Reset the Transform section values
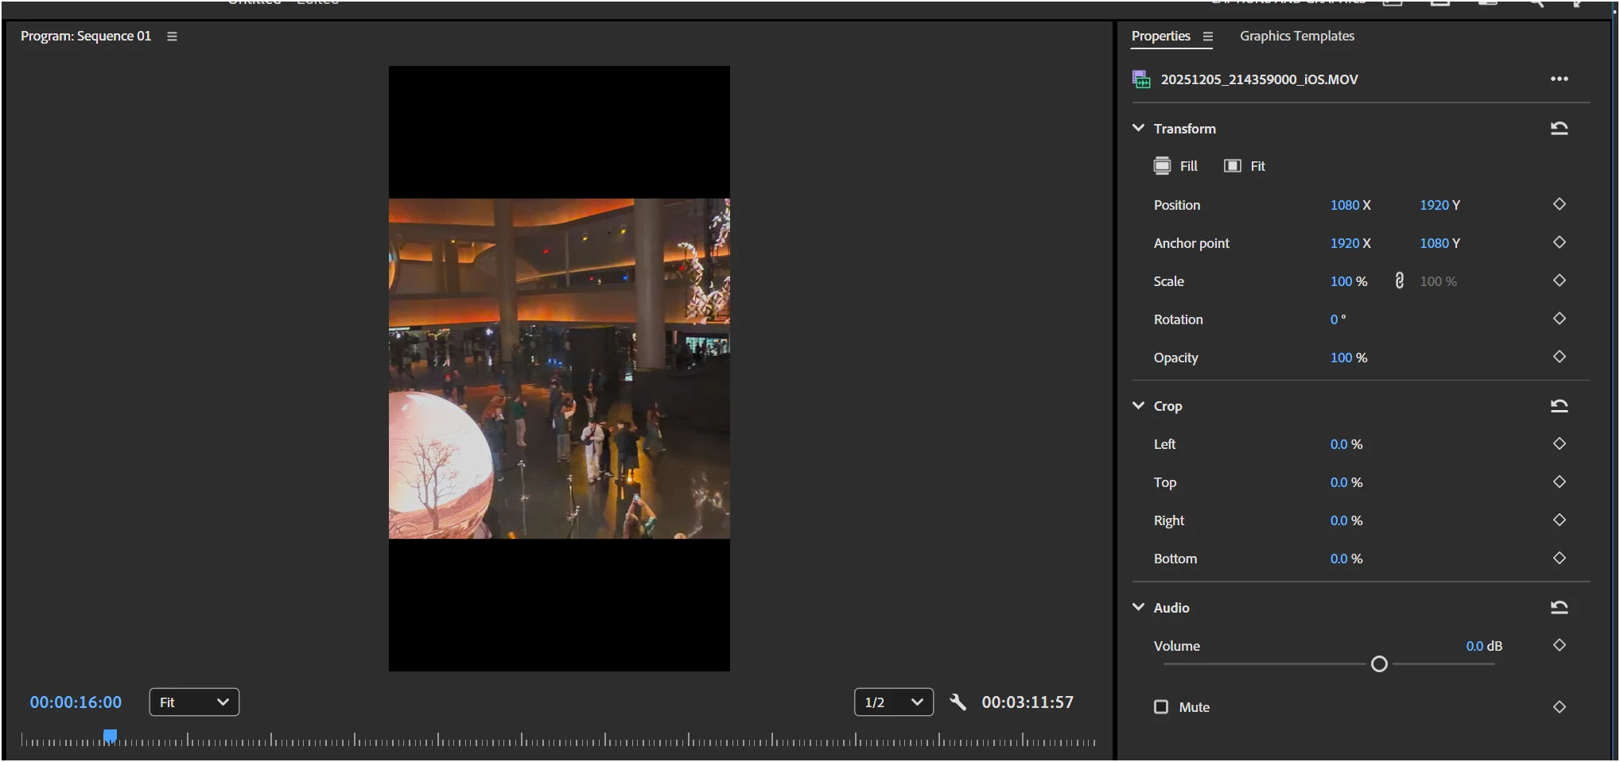 tap(1559, 129)
